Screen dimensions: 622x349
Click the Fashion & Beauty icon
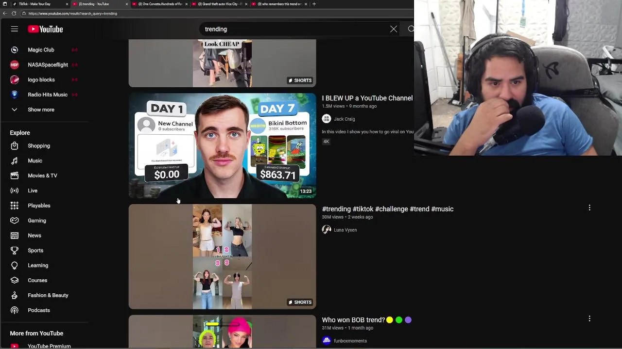(15, 295)
